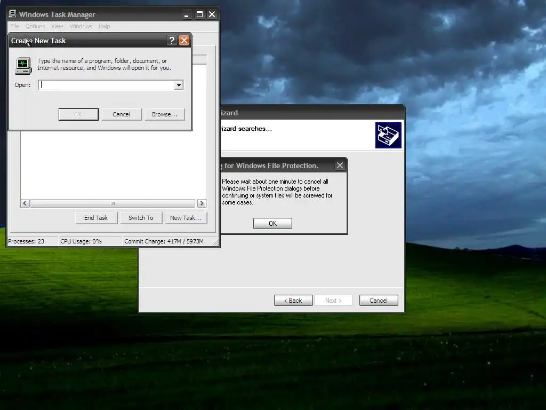Close the Windows File Protection dialog
Image resolution: width=546 pixels, height=410 pixels.
[x=340, y=165]
